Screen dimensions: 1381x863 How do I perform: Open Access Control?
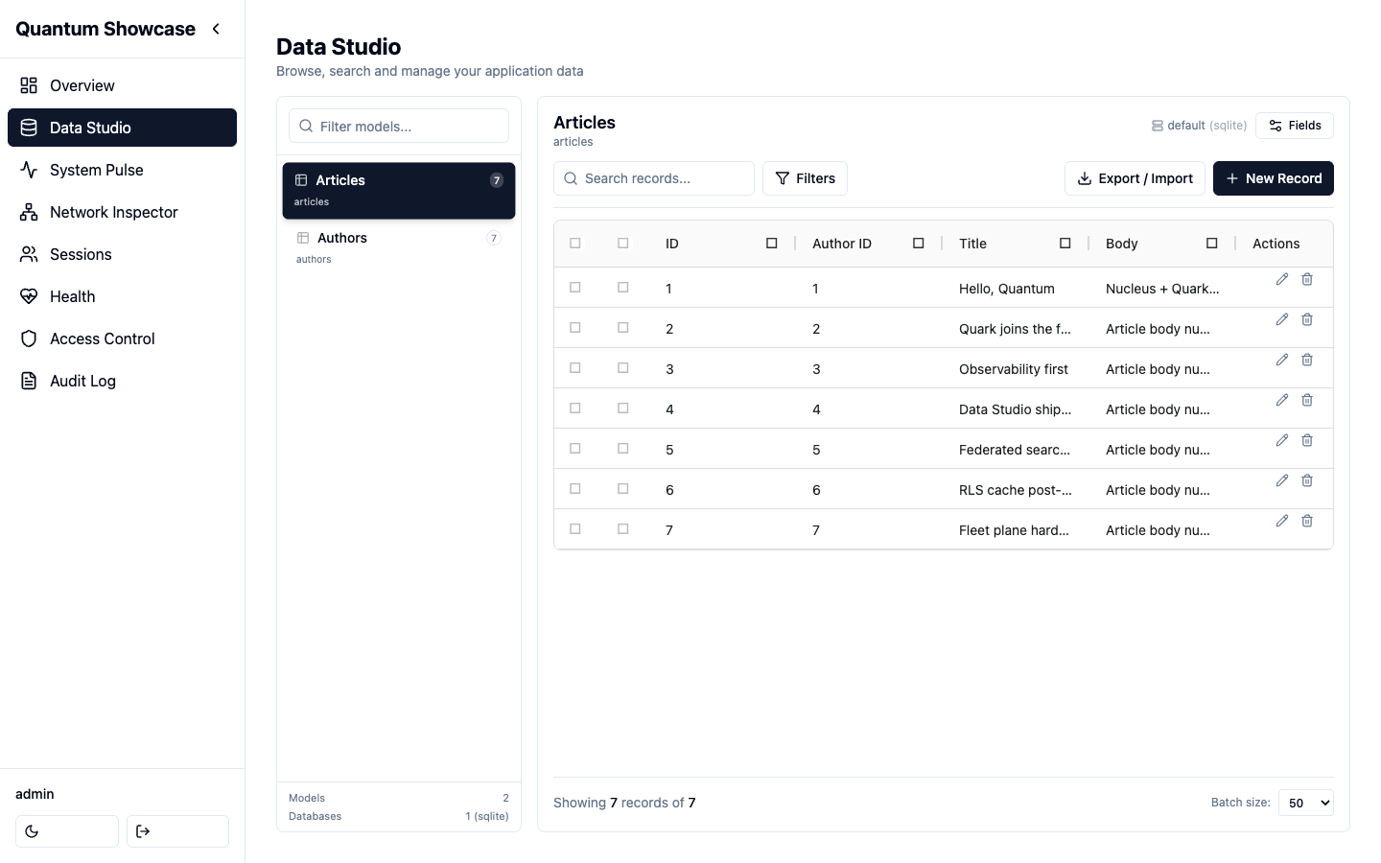click(122, 338)
